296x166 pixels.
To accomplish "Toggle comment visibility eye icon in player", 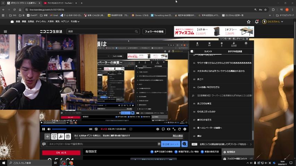I will pyautogui.click(x=158, y=129).
